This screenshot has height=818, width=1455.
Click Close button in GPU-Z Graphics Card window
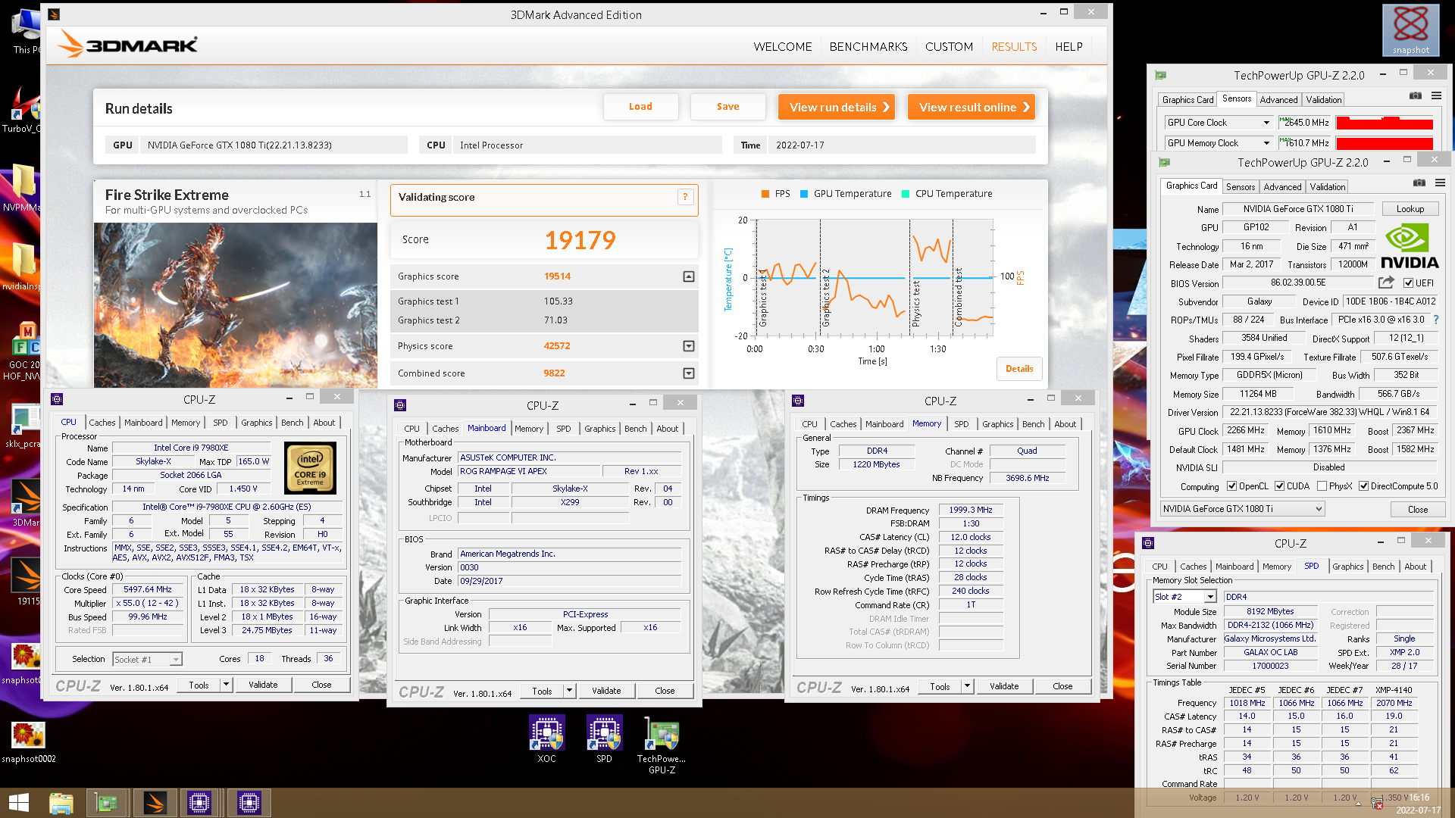pyautogui.click(x=1417, y=510)
